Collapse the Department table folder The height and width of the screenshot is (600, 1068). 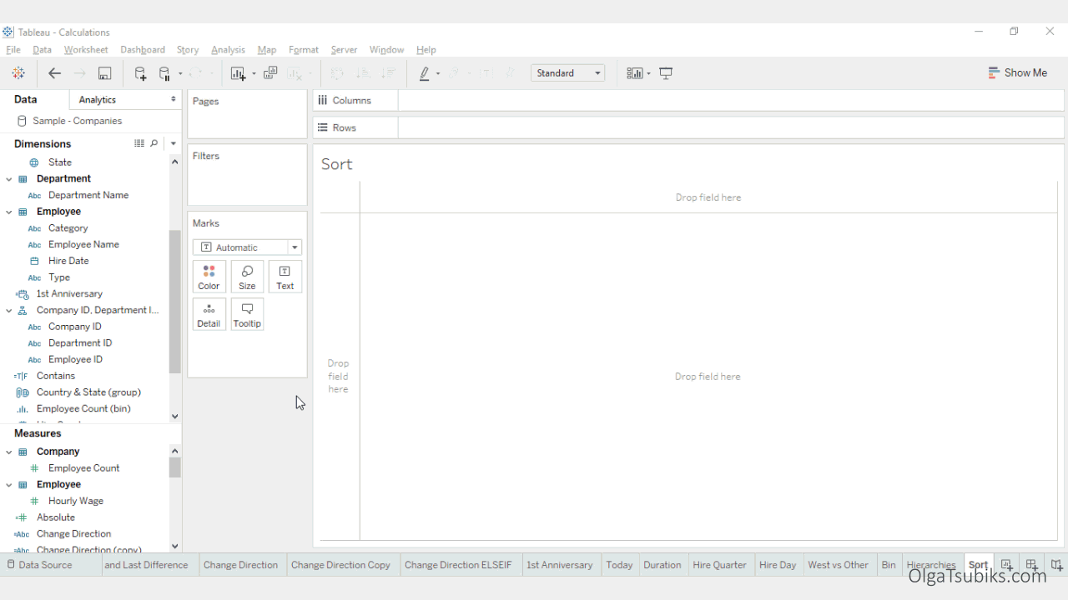coord(9,178)
